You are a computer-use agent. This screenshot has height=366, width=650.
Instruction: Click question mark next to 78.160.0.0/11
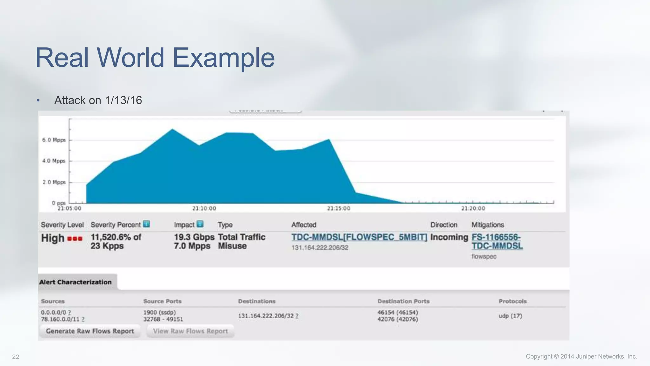[x=83, y=319]
